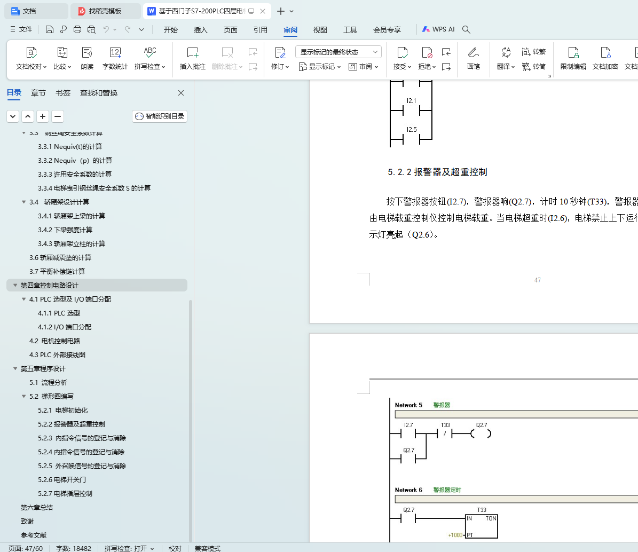Collapse 第五章程序设计 tree node

15,368
